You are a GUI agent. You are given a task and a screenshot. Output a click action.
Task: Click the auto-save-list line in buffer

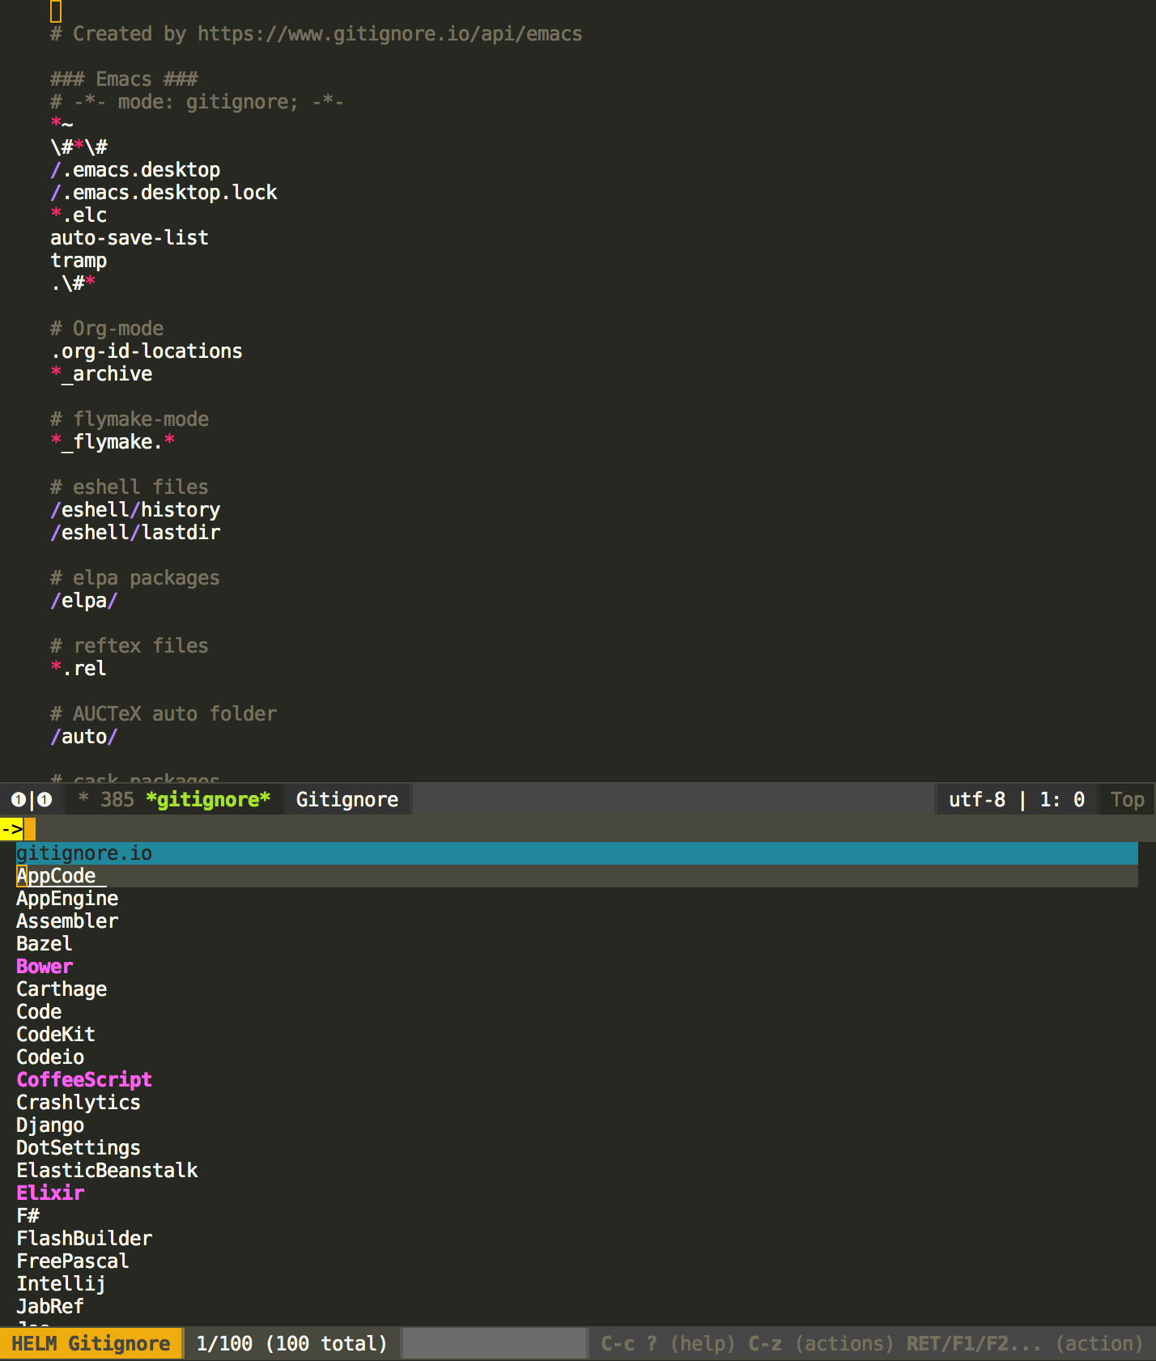tap(130, 238)
